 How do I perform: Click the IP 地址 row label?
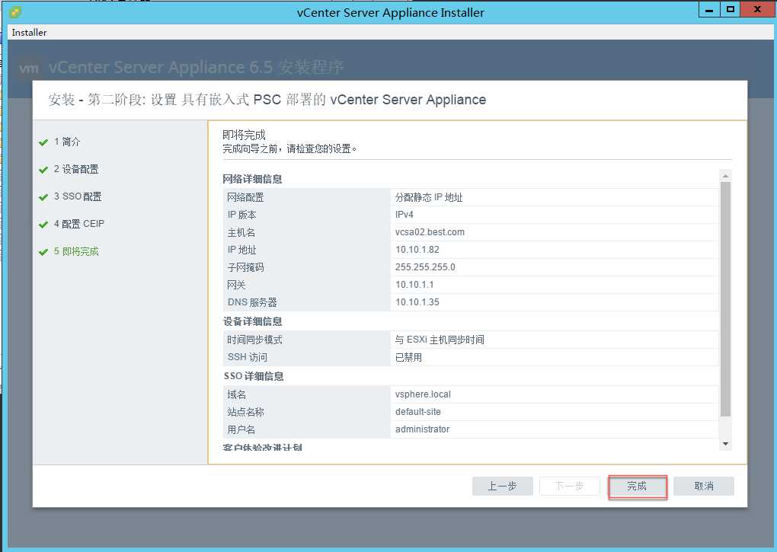[241, 250]
